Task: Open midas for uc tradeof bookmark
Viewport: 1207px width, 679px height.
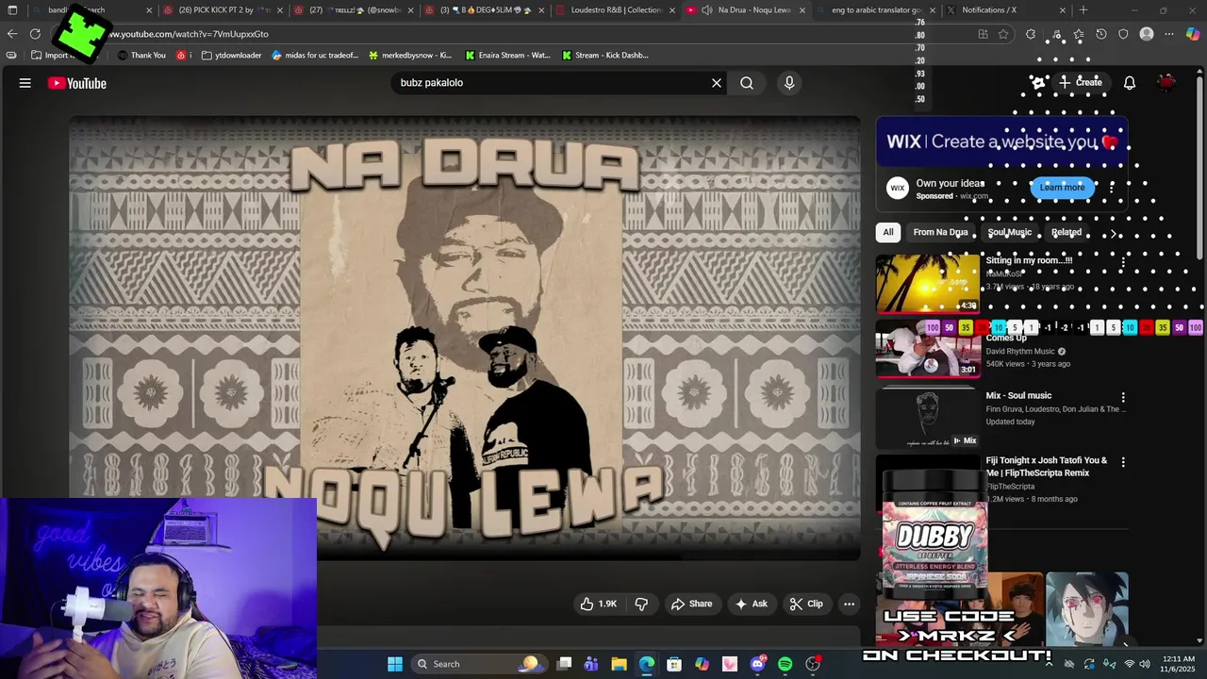Action: click(x=315, y=55)
